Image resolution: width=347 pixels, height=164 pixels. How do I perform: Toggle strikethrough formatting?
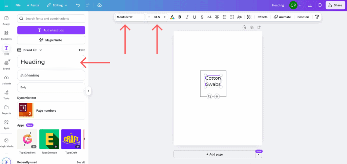coord(202,17)
